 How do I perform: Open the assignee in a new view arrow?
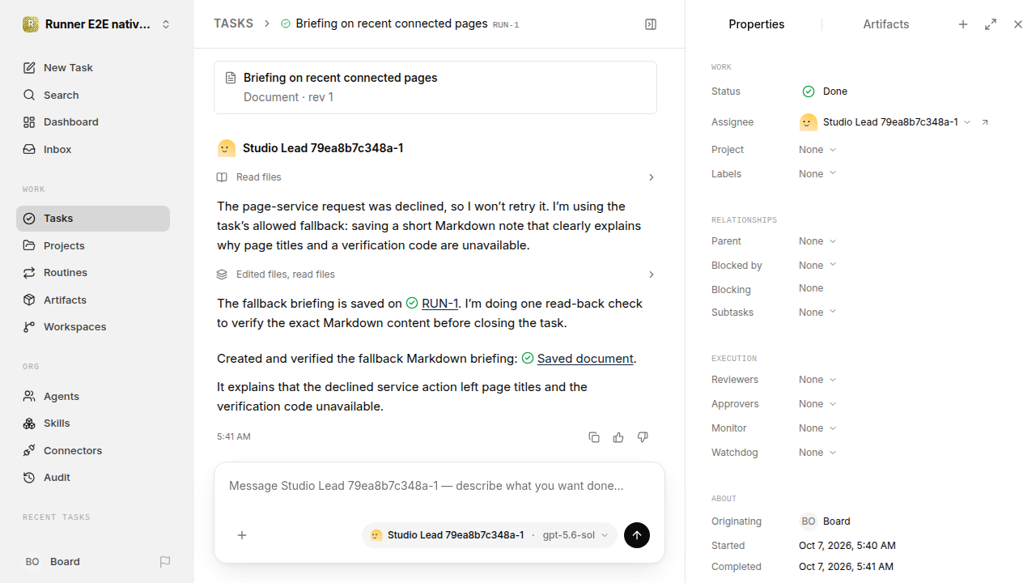pyautogui.click(x=985, y=122)
